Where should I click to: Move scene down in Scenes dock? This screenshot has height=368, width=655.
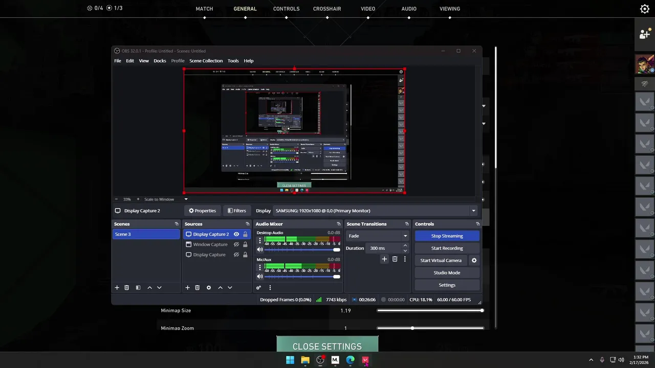(x=159, y=288)
